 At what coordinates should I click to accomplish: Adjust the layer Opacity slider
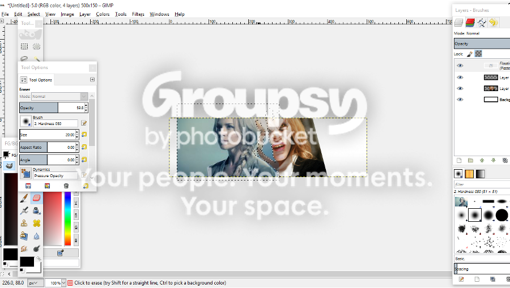point(482,44)
